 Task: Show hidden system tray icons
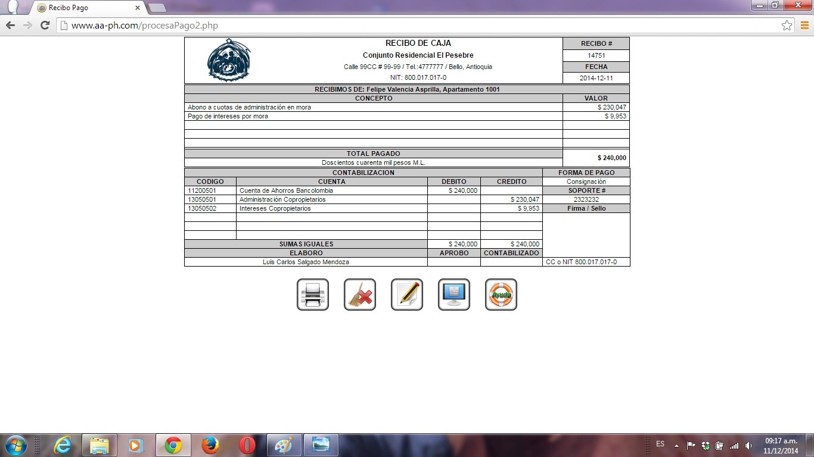click(x=676, y=445)
